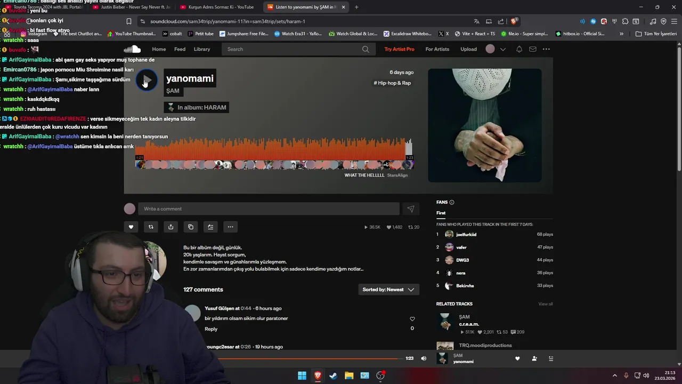This screenshot has width=682, height=384.
Task: Focus the Write a comment field
Action: pos(269,209)
